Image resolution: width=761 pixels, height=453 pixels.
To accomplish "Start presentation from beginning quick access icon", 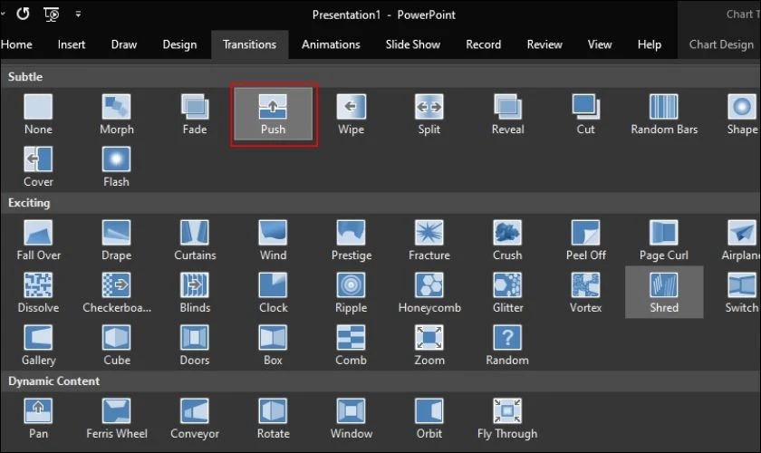I will pyautogui.click(x=52, y=14).
